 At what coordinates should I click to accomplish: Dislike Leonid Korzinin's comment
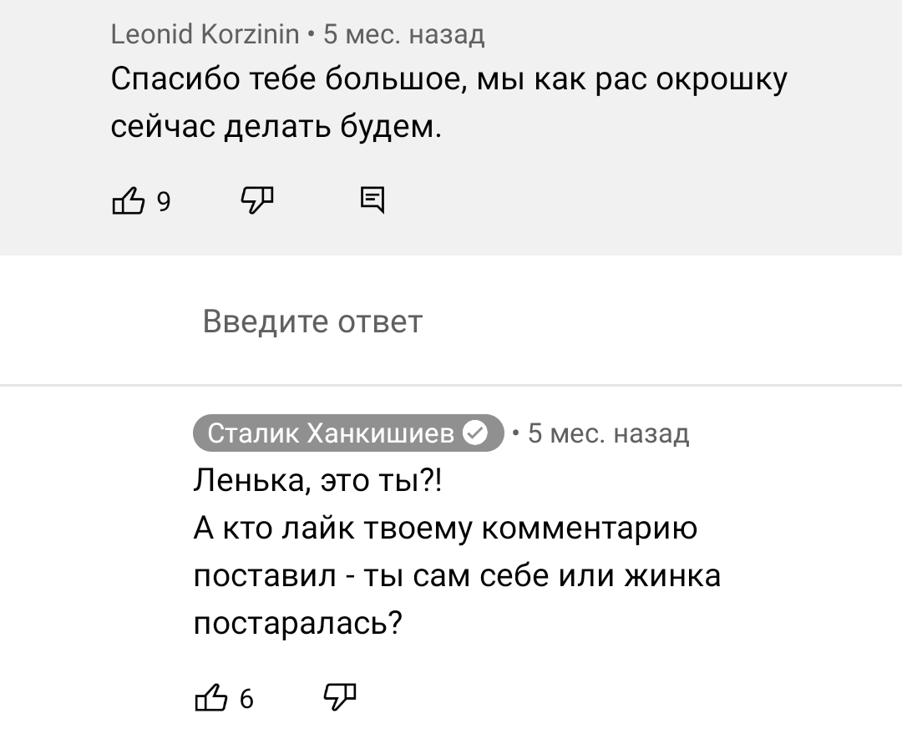pos(257,200)
